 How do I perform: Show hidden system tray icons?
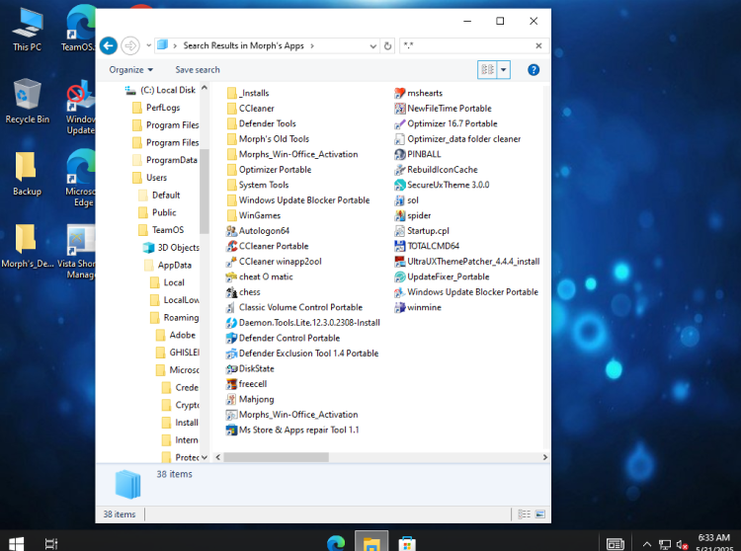click(647, 544)
